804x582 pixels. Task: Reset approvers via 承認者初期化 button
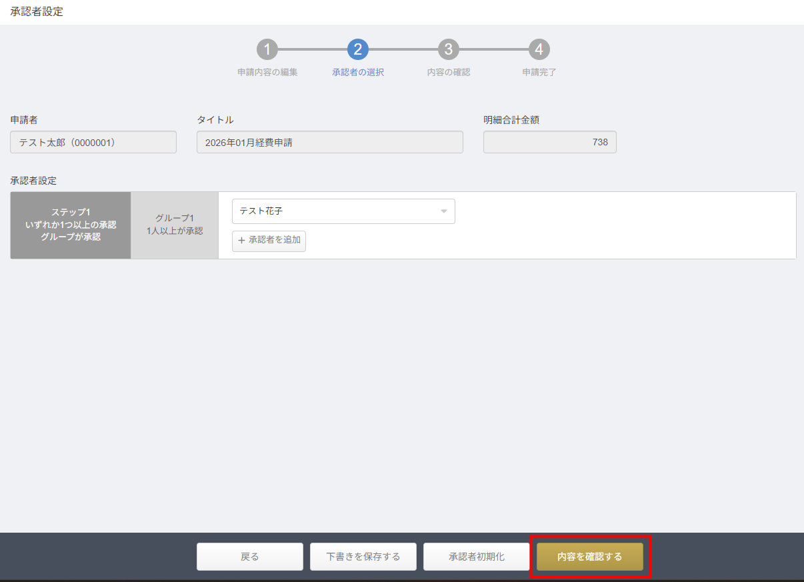477,557
